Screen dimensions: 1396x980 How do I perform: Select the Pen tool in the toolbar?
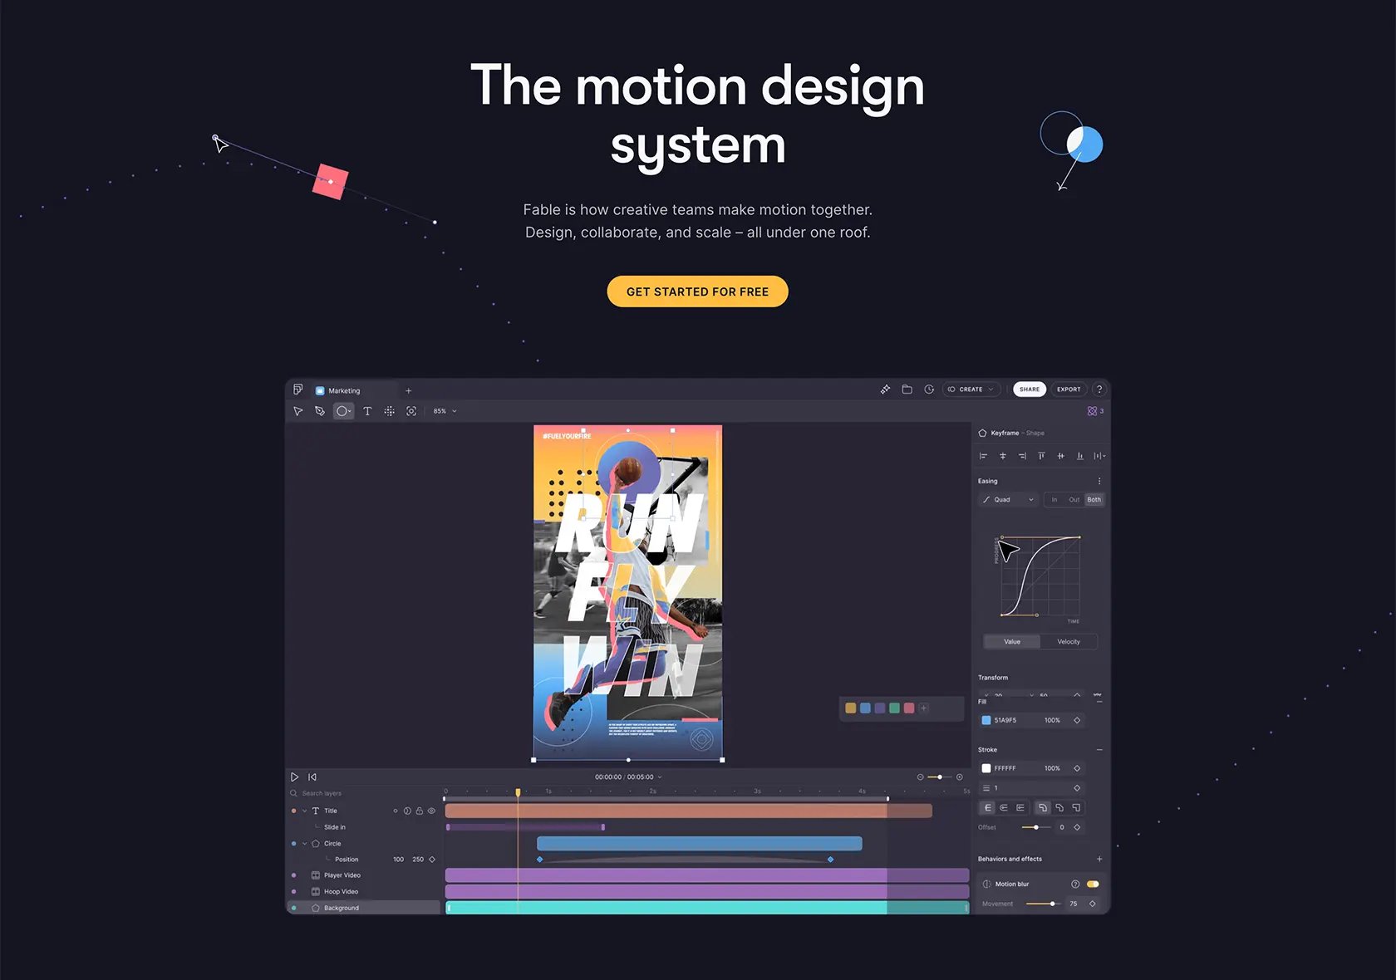pyautogui.click(x=320, y=411)
